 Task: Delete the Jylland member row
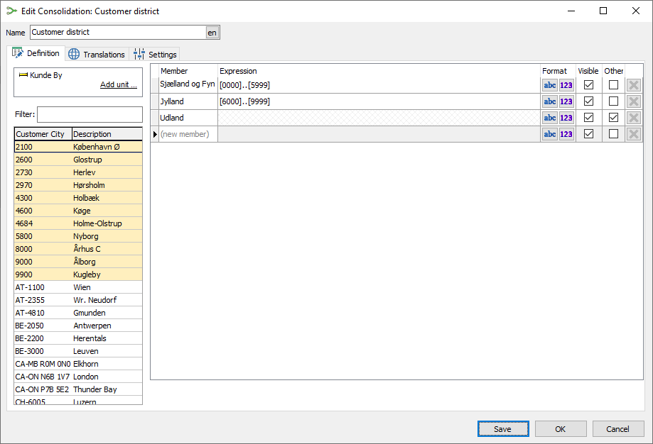tap(633, 101)
